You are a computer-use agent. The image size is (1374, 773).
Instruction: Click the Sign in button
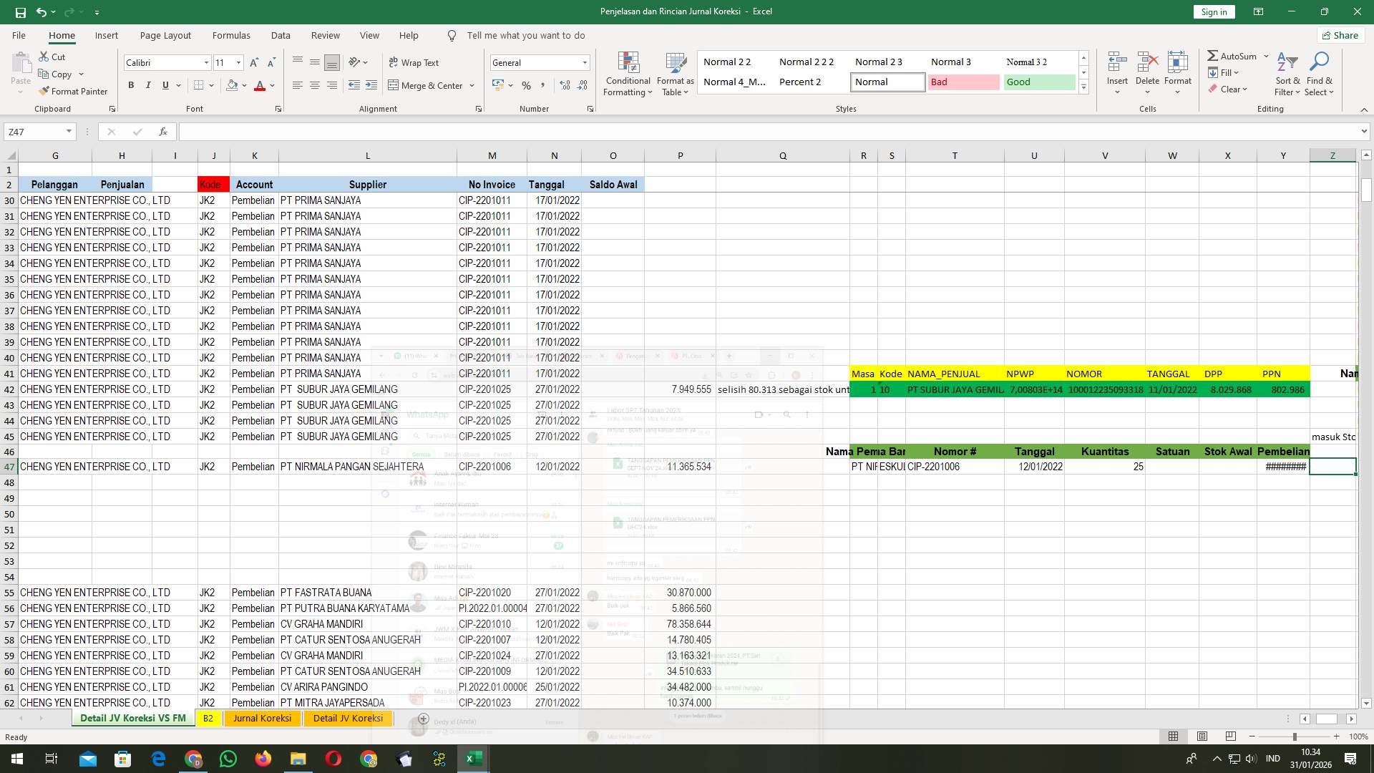pos(1213,11)
